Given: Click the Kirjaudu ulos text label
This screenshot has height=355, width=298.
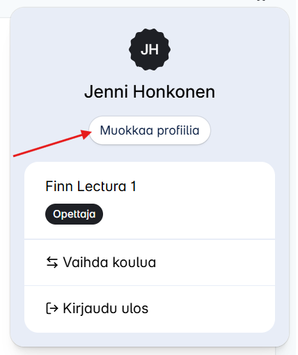Looking at the screenshot, I should 106,309.
